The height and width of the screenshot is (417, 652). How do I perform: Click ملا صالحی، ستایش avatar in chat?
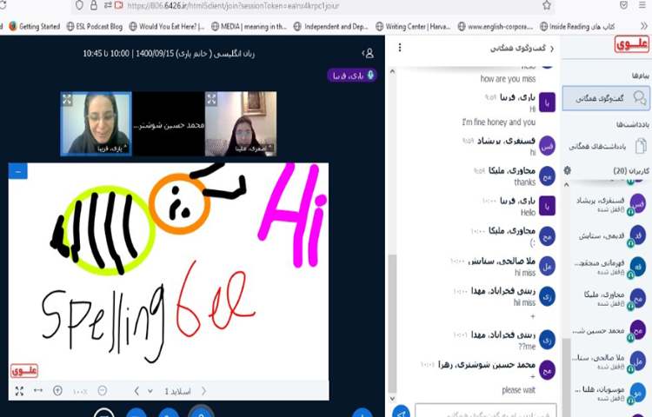point(547,267)
